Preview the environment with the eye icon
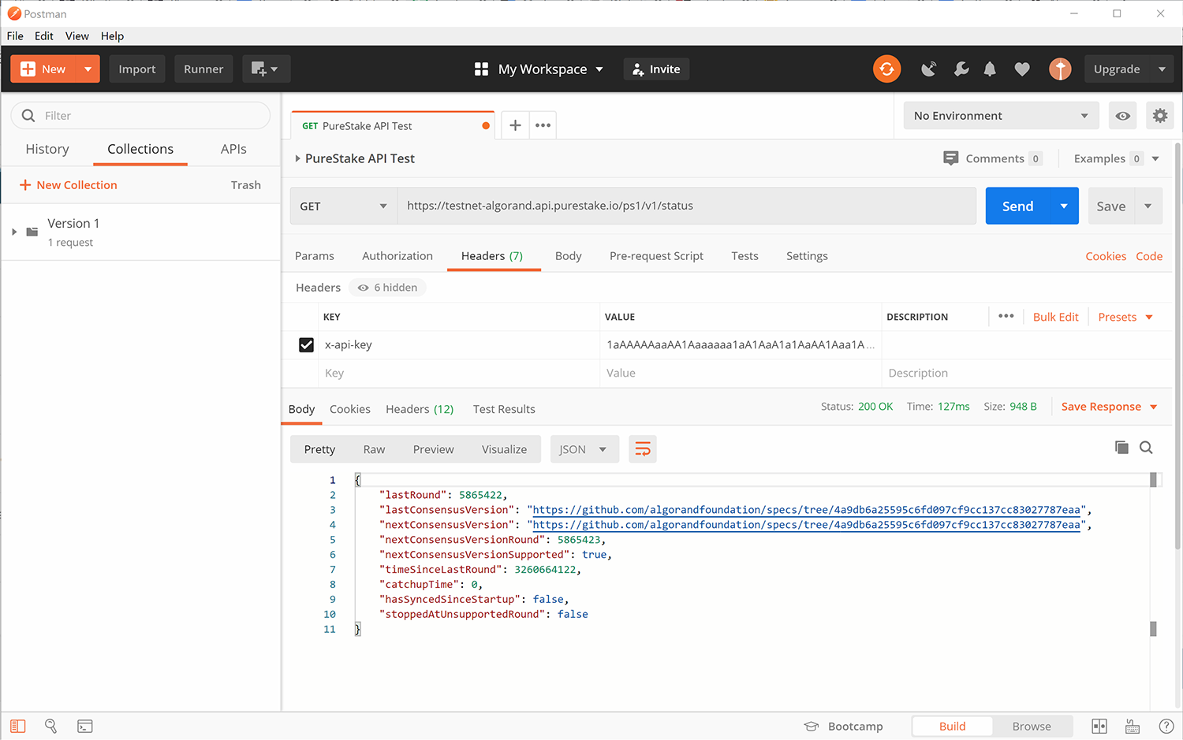1183x740 pixels. 1122,115
